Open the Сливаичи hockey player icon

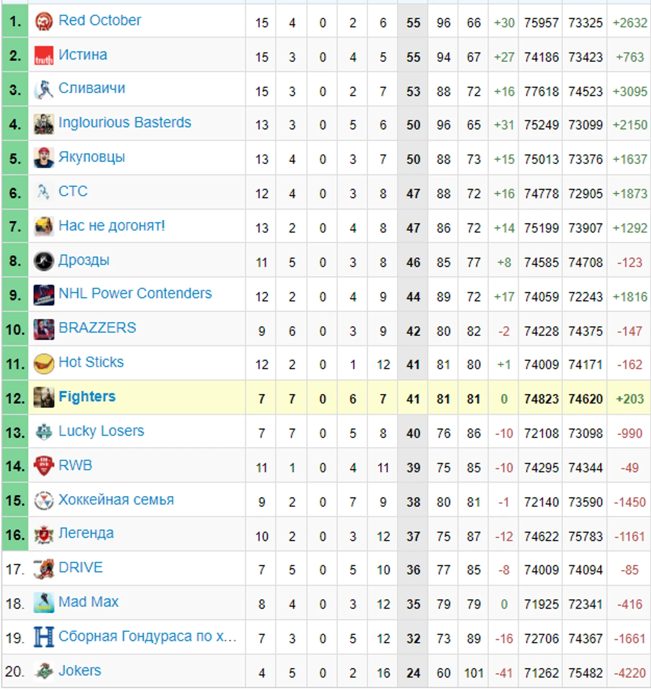tap(44, 90)
